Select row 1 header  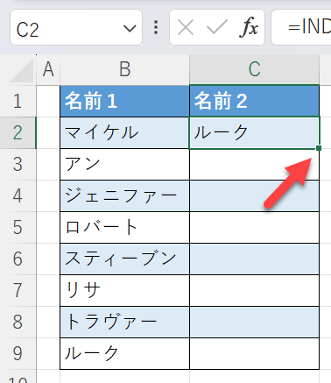coord(18,101)
